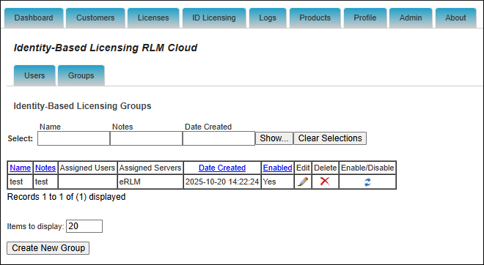Sort by the Enabled column link

click(277, 168)
